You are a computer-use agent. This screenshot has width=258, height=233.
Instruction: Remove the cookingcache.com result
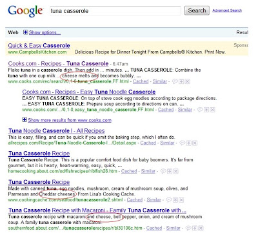coord(181,200)
